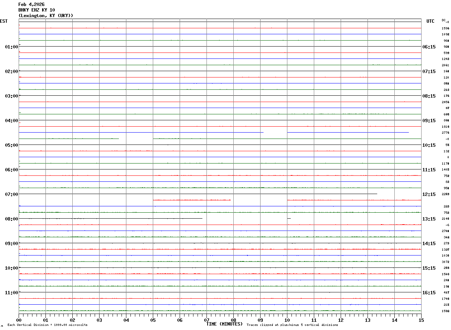Click the 13:15 UTC time label
Screen dimensions: 451x330
429,219
